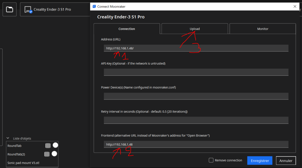Collapse the Liste d'objets section

coord(8,138)
